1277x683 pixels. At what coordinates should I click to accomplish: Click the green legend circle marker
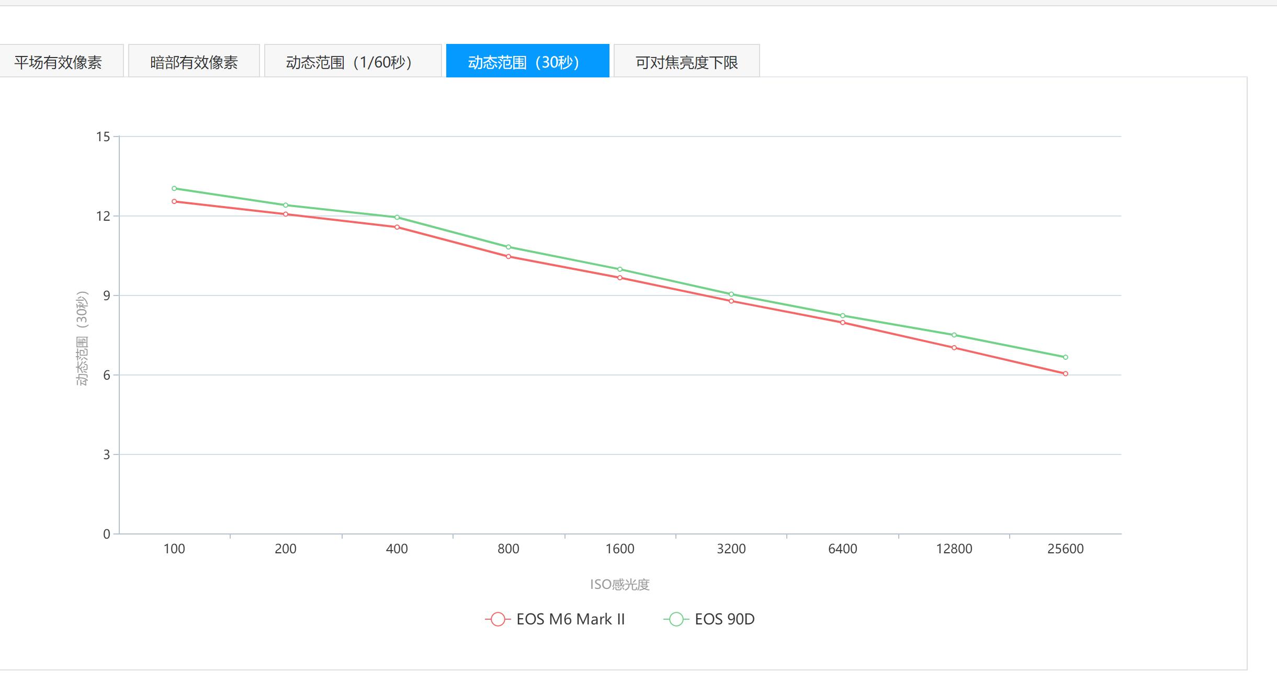(676, 619)
